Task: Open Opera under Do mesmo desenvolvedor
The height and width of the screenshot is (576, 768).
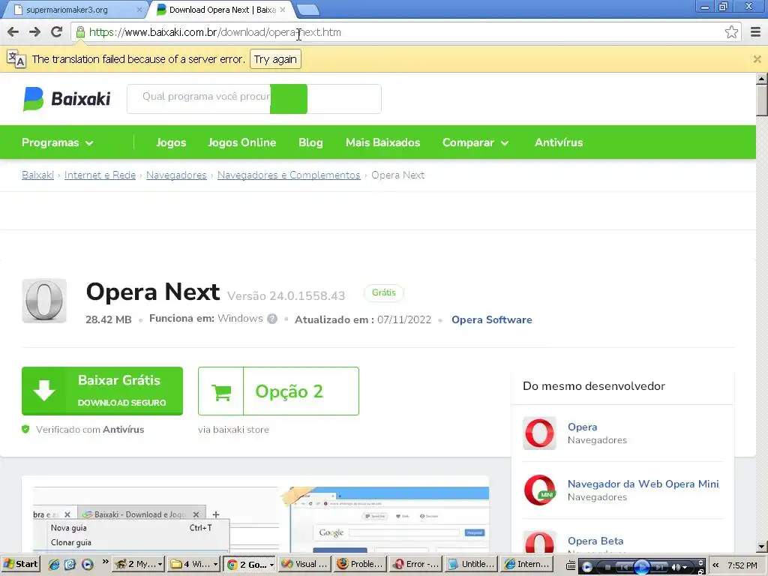Action: coord(582,427)
